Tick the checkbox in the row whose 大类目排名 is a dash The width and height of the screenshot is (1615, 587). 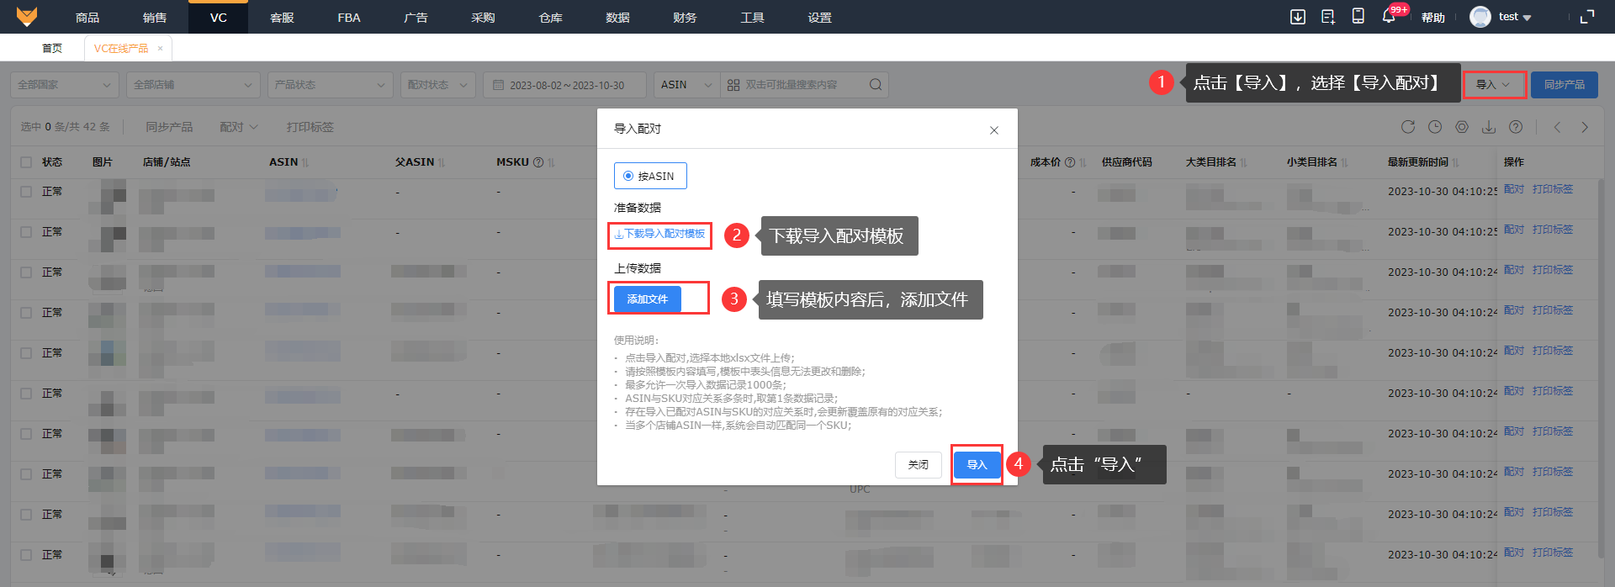pyautogui.click(x=26, y=394)
